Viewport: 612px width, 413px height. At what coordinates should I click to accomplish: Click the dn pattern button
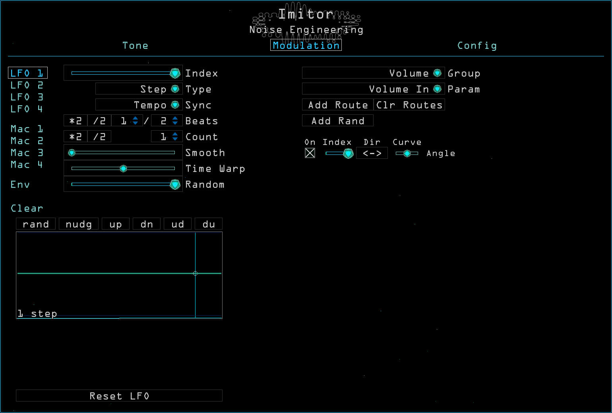[x=147, y=224]
